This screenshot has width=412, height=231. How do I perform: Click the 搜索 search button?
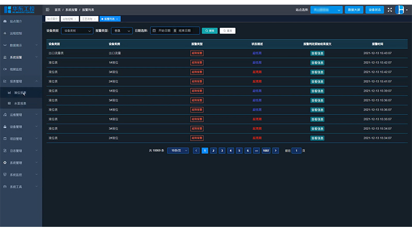pyautogui.click(x=210, y=31)
